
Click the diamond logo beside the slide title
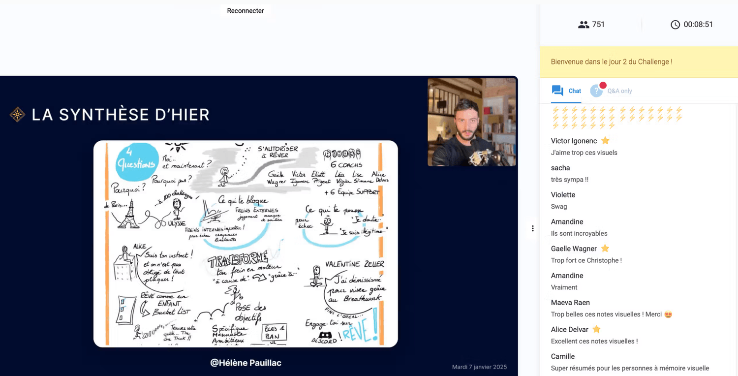click(17, 115)
